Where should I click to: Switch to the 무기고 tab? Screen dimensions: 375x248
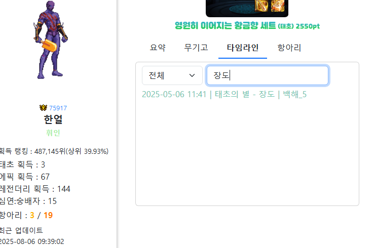(x=196, y=48)
